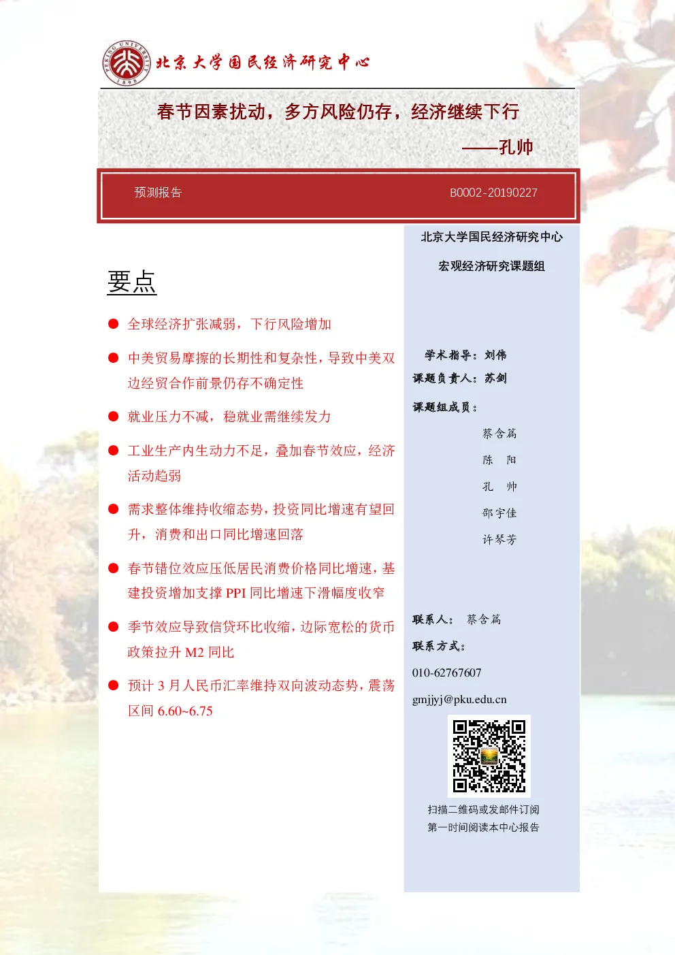Click bullet about 工业生产内生动力不足
675x955 pixels.
click(x=261, y=463)
